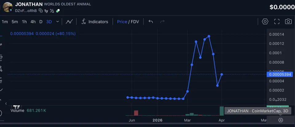Click the green pill icon
The width and height of the screenshot is (295, 127).
pos(58,11)
